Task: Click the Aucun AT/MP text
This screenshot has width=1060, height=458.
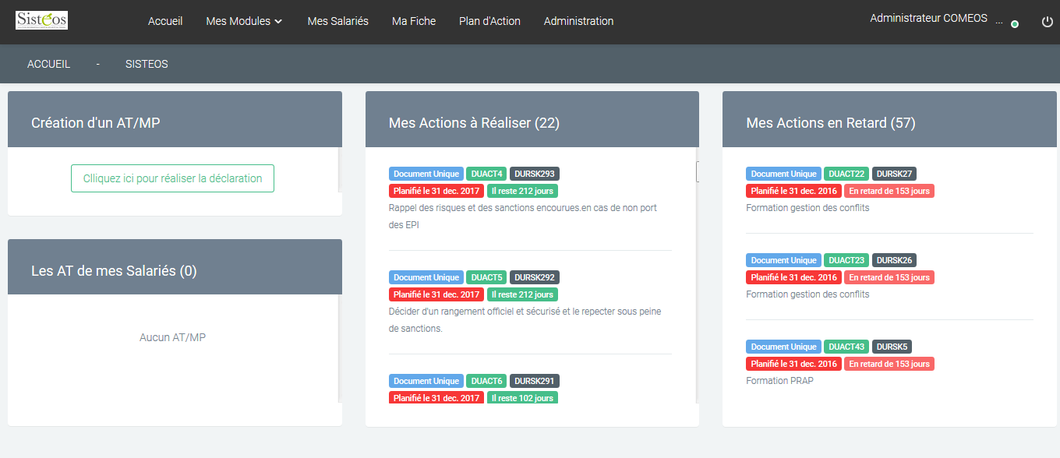Action: pyautogui.click(x=173, y=337)
